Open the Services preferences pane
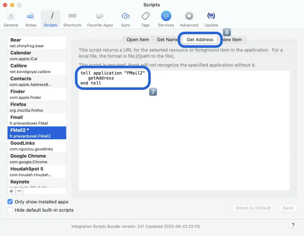This screenshot has width=304, height=236. click(166, 19)
